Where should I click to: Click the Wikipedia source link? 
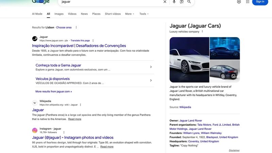[185, 107]
